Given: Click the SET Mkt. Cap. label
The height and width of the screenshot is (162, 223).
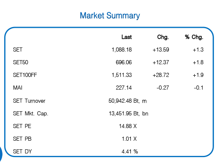Looking at the screenshot, I should point(31,113).
